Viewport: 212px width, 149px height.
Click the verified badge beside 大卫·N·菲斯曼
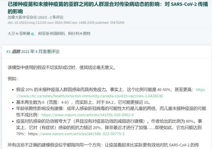point(33,34)
